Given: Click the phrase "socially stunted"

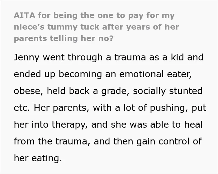Looking at the screenshot, I should tap(168, 91).
